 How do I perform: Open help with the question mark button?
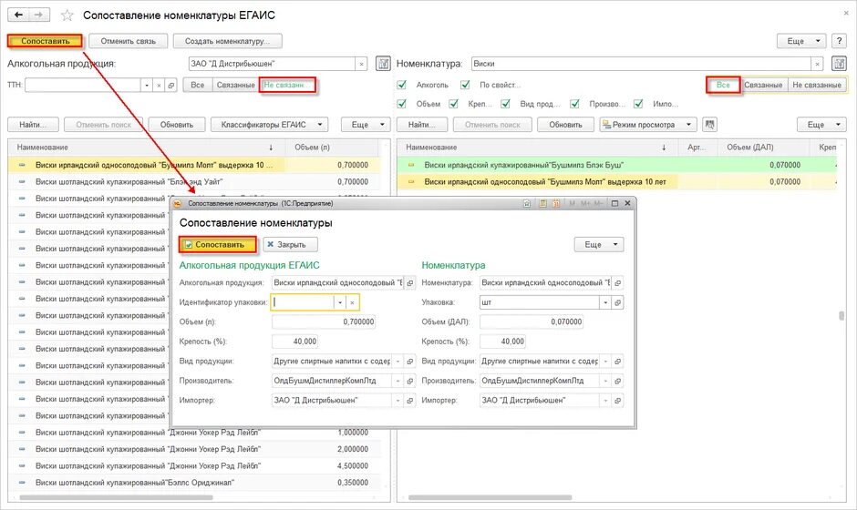840,41
